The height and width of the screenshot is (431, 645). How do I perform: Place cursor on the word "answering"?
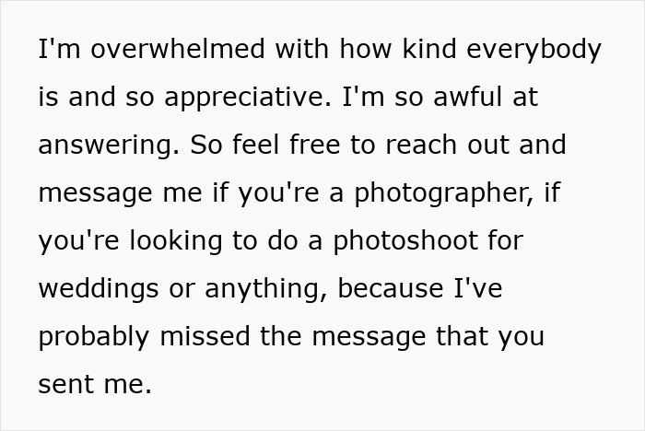click(111, 146)
